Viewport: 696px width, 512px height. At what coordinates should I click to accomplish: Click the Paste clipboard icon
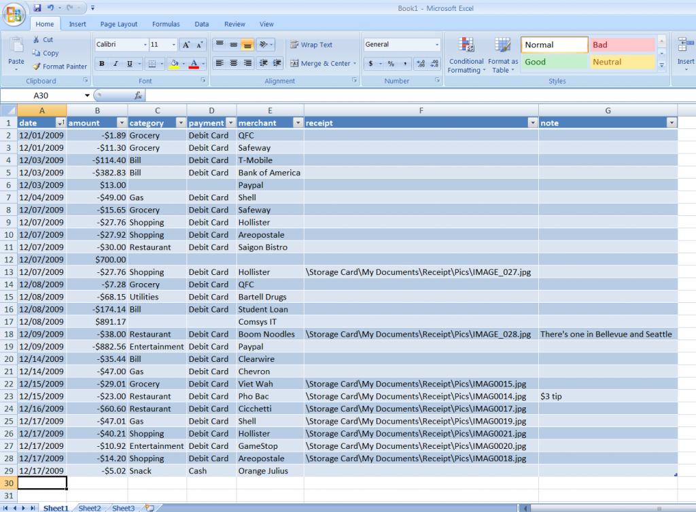pos(16,45)
